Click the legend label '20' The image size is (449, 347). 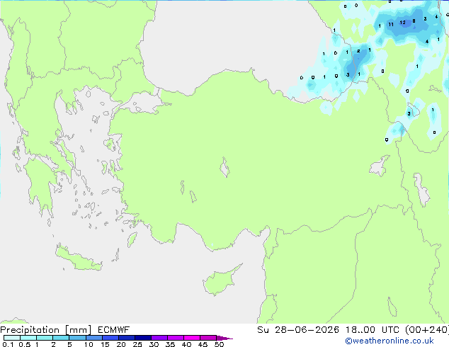pyautogui.click(x=121, y=344)
